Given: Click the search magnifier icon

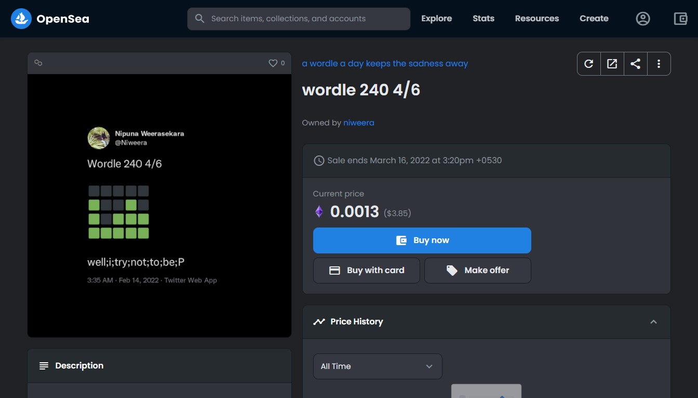Looking at the screenshot, I should [199, 19].
